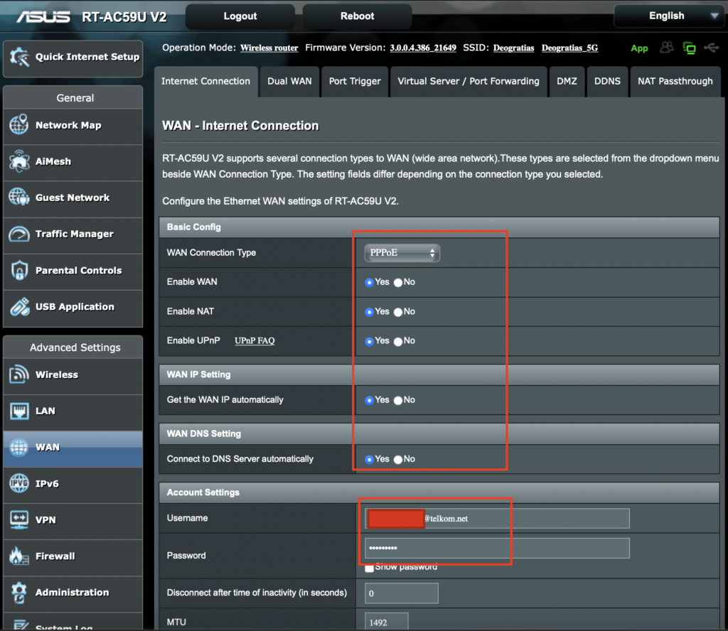Screen dimensions: 728x631
Task: Open Parental Controls lock icon
Action: (18, 271)
